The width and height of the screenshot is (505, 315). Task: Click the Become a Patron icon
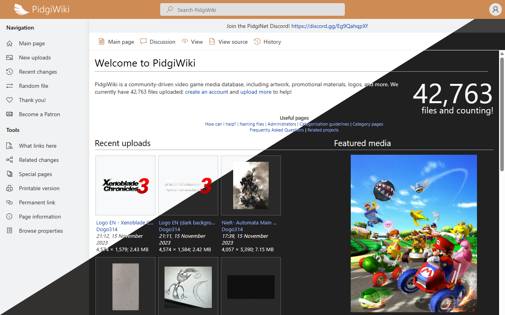click(x=9, y=114)
